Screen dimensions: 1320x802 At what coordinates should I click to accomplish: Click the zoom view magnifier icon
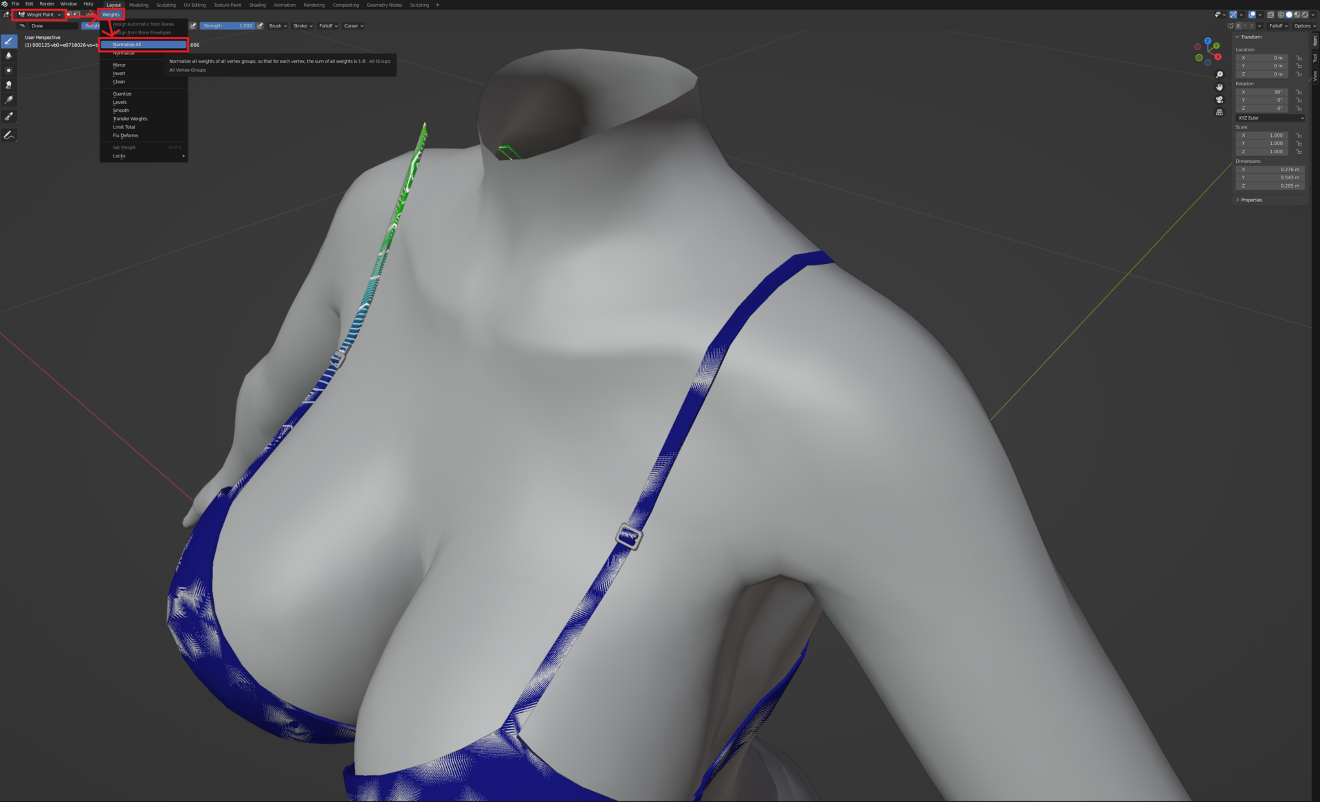1220,74
